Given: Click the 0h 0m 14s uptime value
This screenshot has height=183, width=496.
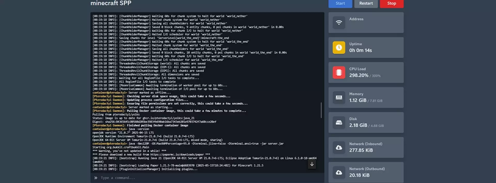Looking at the screenshot, I should (360, 51).
